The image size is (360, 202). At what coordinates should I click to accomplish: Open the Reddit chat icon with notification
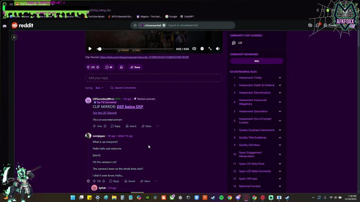pyautogui.click(x=318, y=25)
